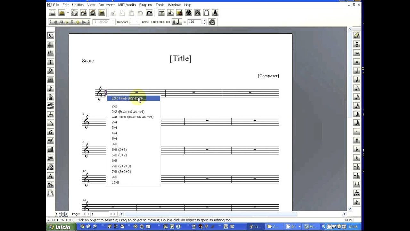The width and height of the screenshot is (410, 231).
Task: Click the tempo value field showing 120
Action: (195, 22)
